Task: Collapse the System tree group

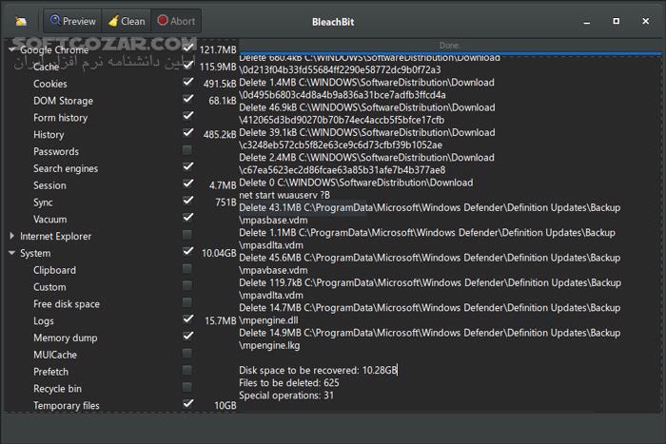Action: point(12,253)
